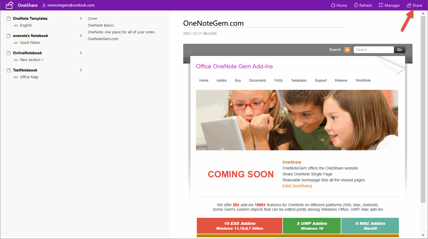
Task: Open Home from the top bar
Action: 339,5
